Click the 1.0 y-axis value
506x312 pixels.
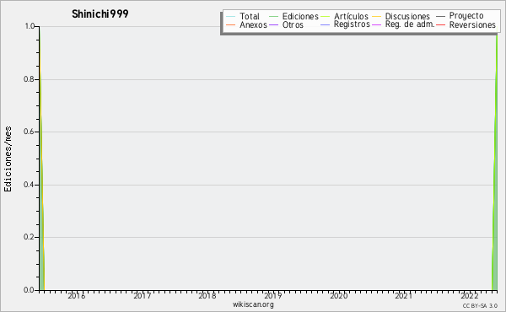[x=30, y=26]
